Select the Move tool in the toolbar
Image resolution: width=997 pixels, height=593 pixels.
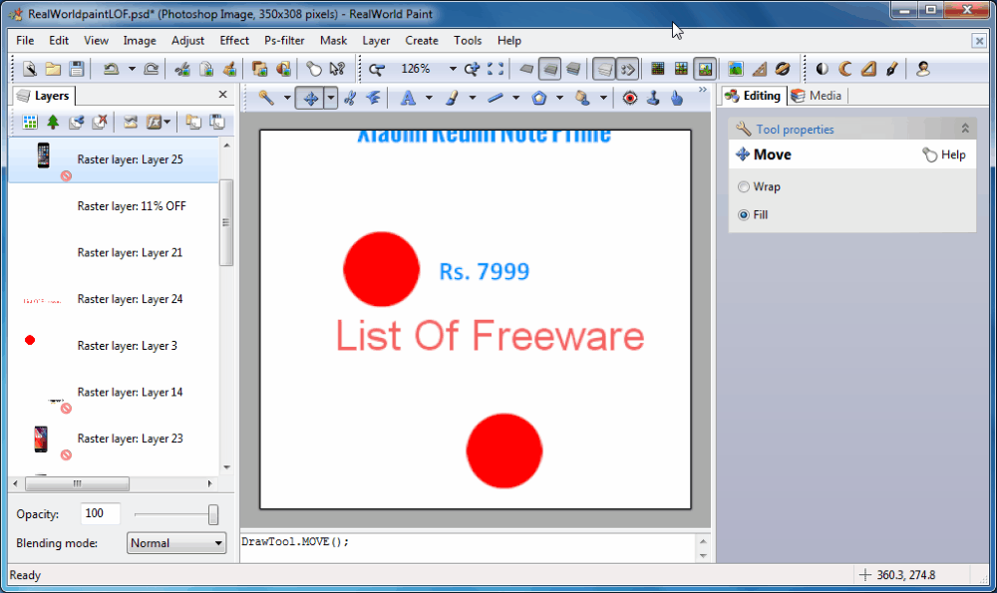(310, 98)
